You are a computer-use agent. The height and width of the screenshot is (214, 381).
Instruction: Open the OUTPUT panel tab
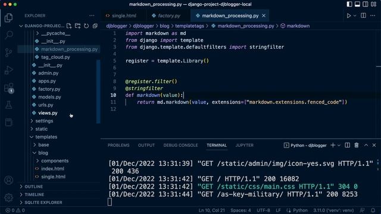click(146, 145)
